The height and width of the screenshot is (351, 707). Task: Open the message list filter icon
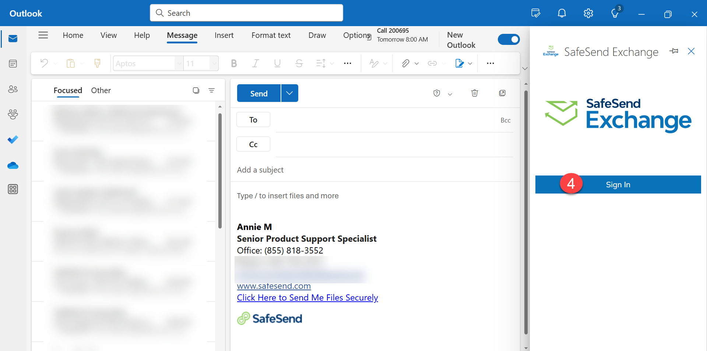coord(211,90)
